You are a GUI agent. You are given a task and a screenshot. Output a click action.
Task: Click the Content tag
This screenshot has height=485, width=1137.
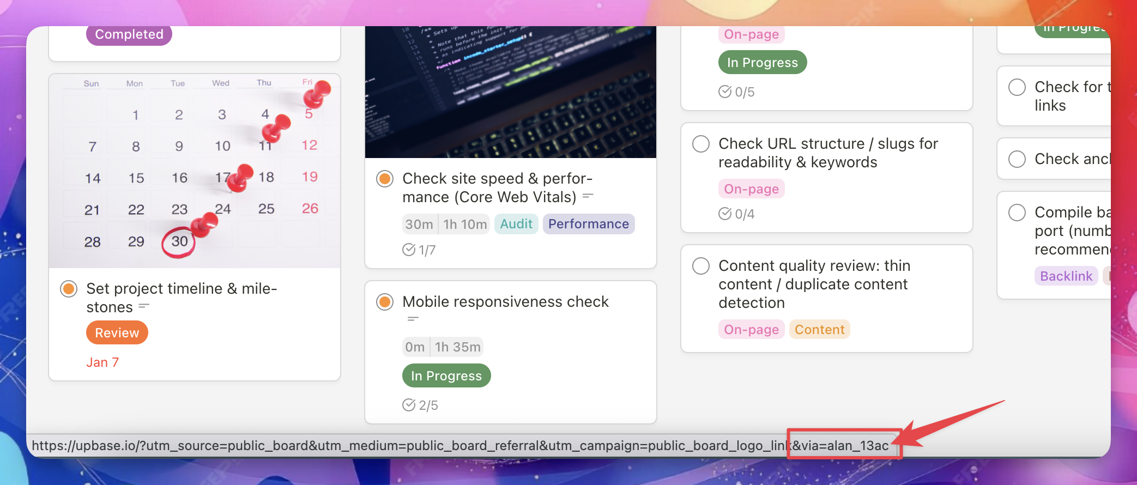(x=820, y=330)
